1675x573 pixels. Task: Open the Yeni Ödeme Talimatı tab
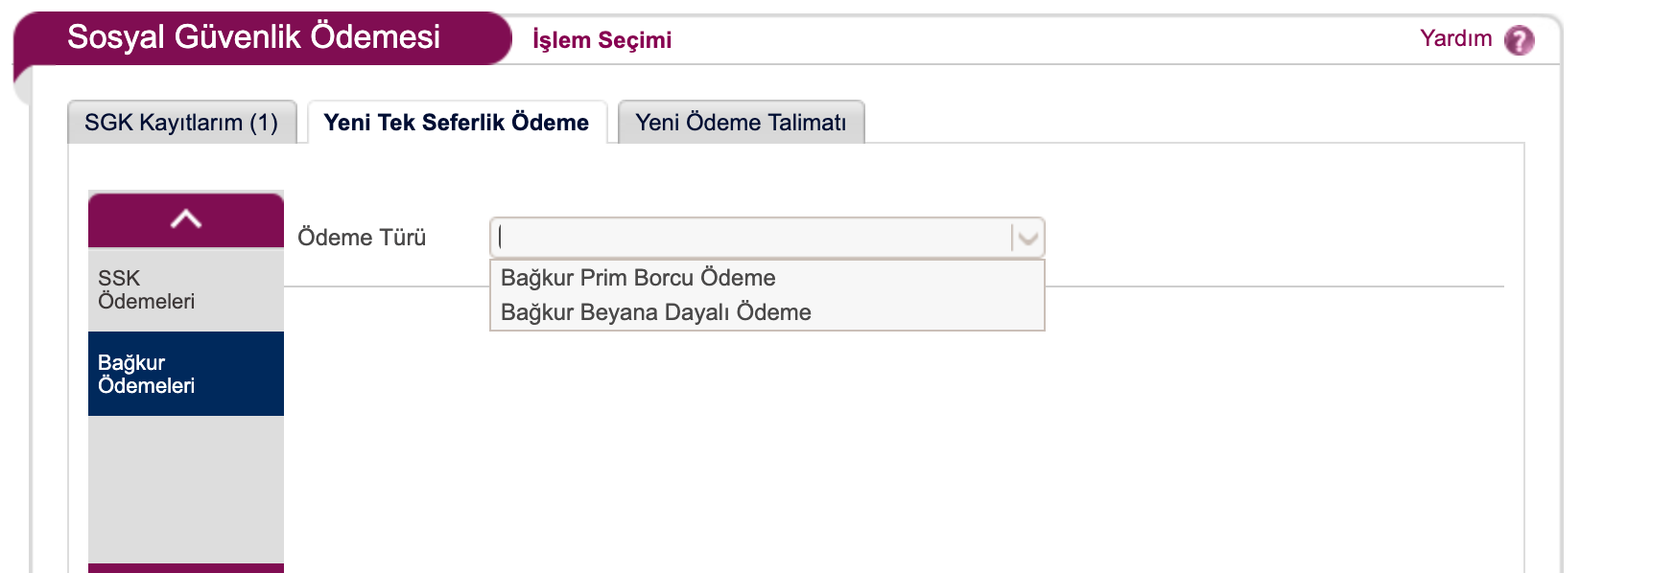coord(741,123)
